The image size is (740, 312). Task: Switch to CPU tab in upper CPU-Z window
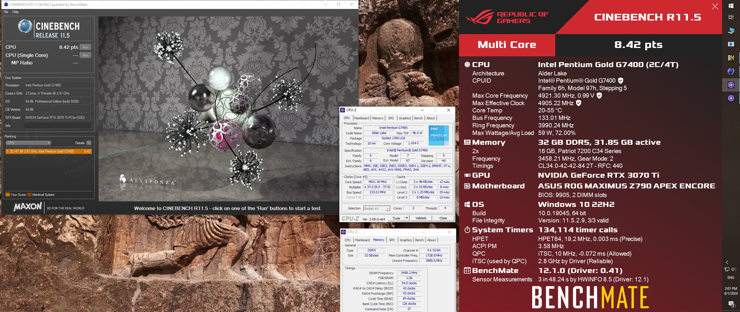pos(347,118)
